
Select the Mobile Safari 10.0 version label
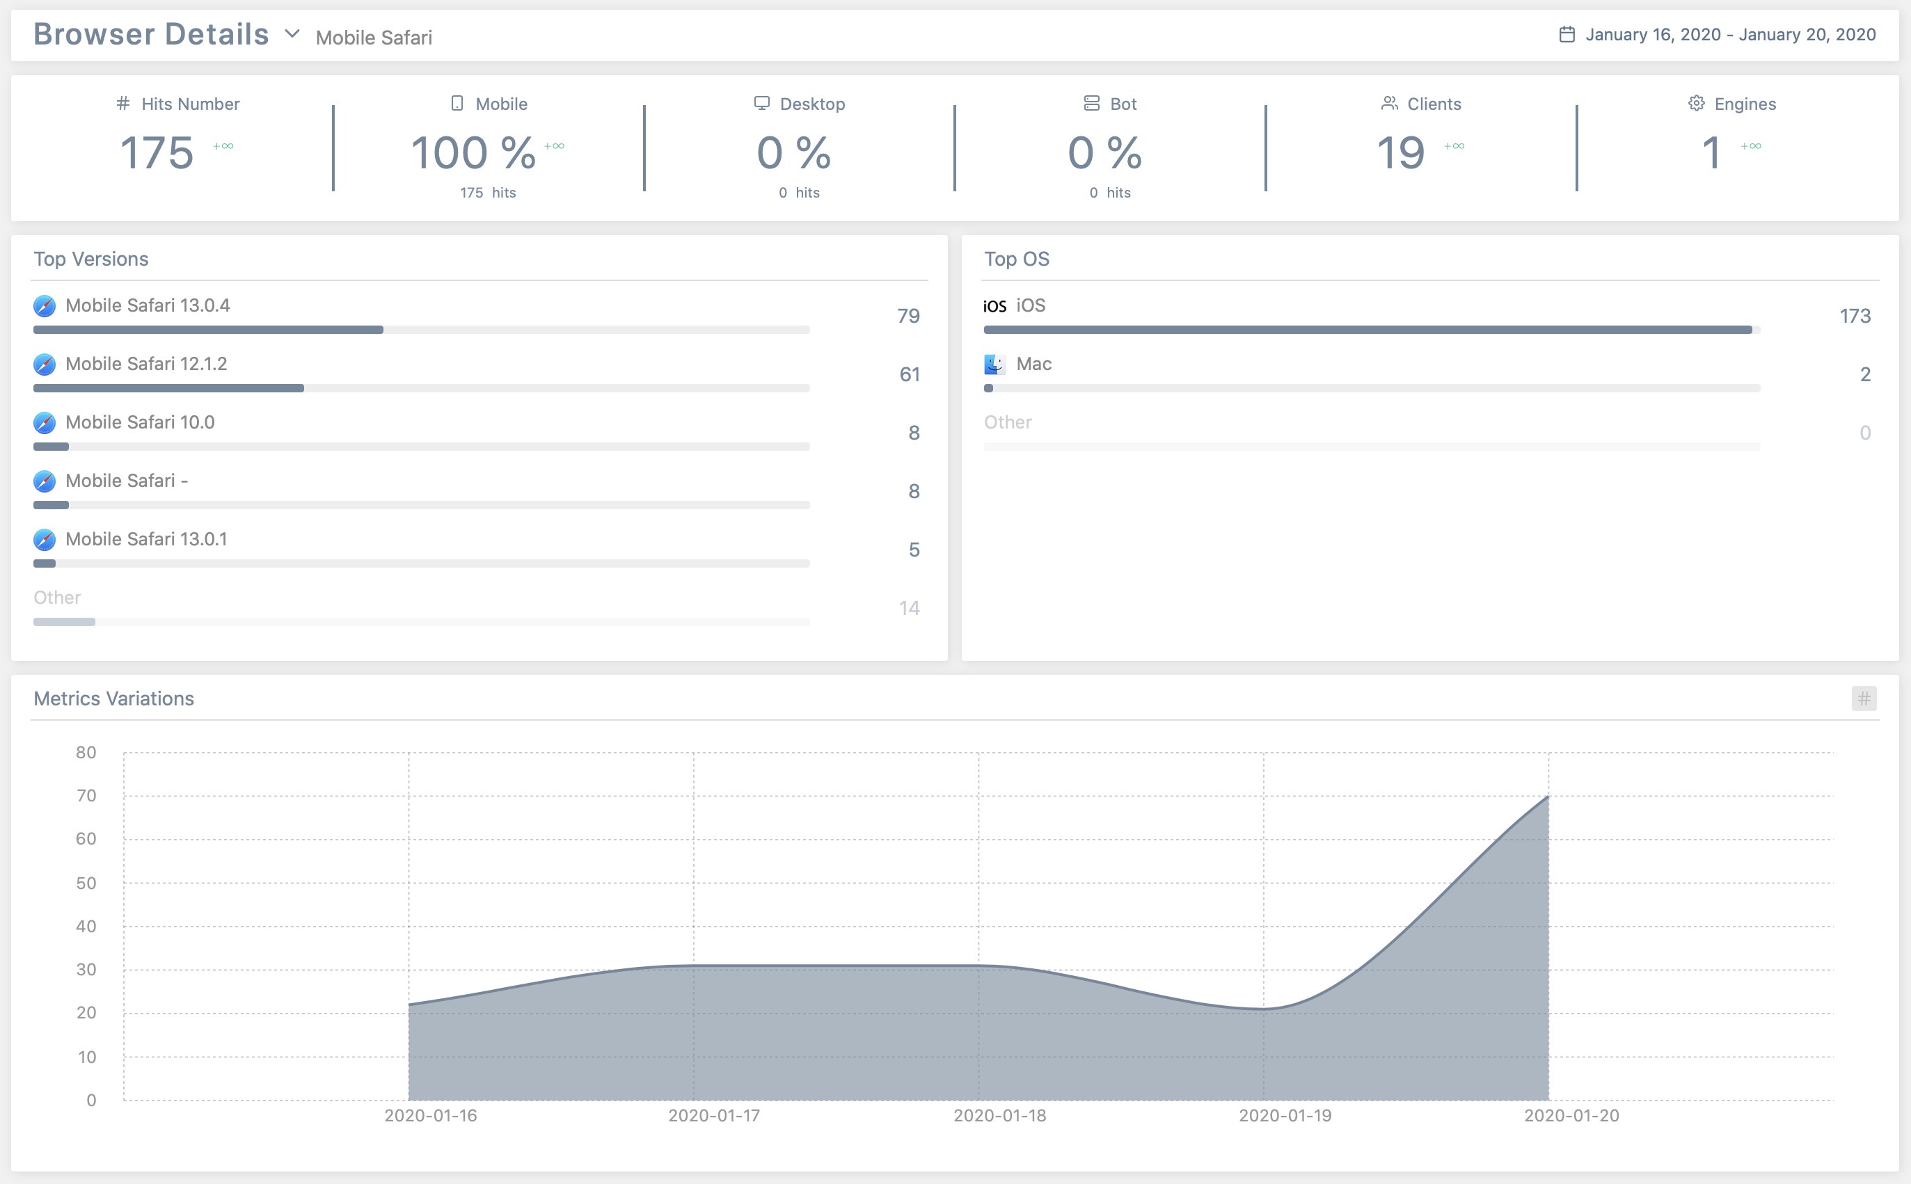[x=139, y=422]
